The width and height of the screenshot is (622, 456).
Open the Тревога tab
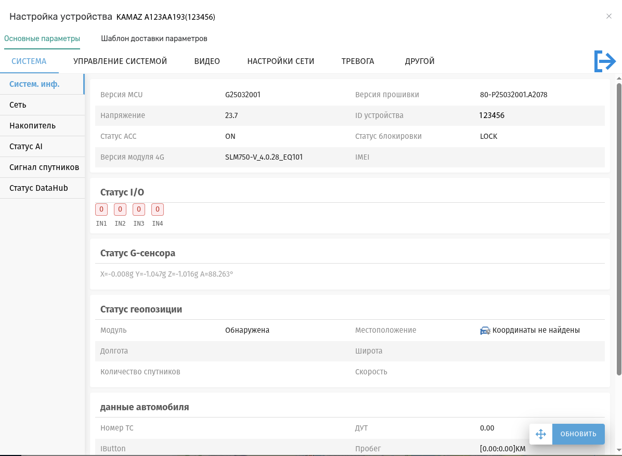coord(358,61)
